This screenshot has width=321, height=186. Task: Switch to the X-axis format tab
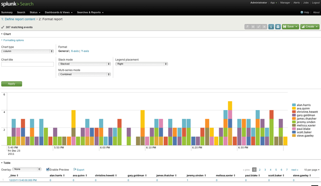(x=75, y=51)
